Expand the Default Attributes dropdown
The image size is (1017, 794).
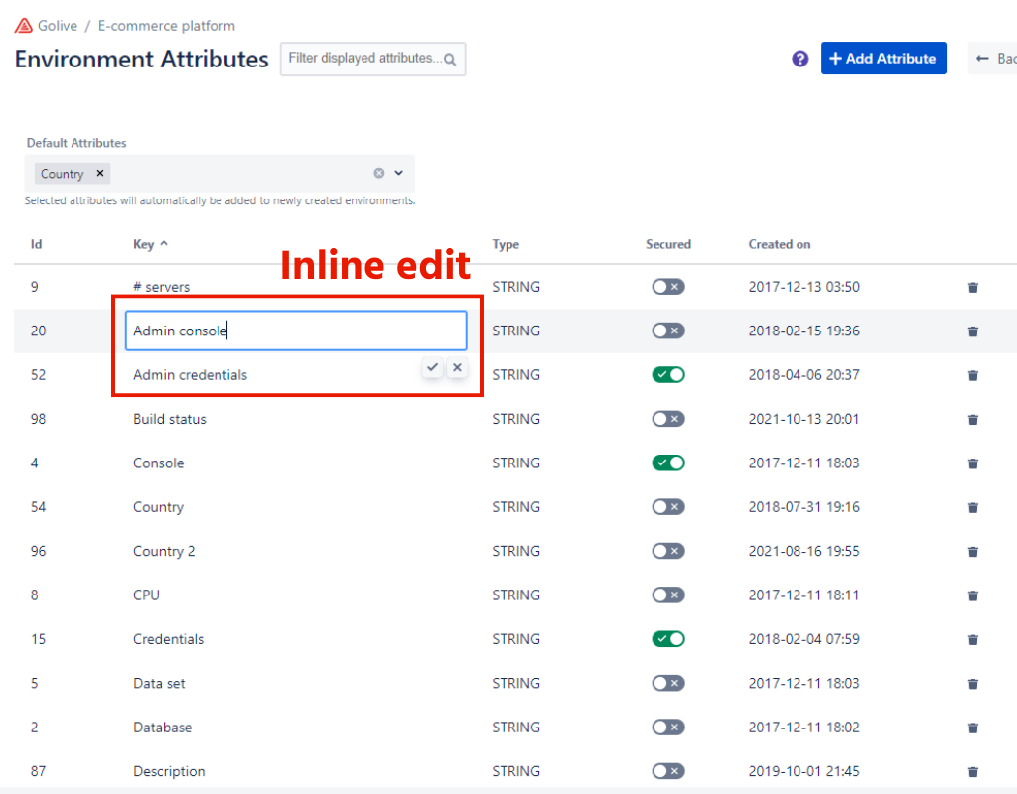399,173
